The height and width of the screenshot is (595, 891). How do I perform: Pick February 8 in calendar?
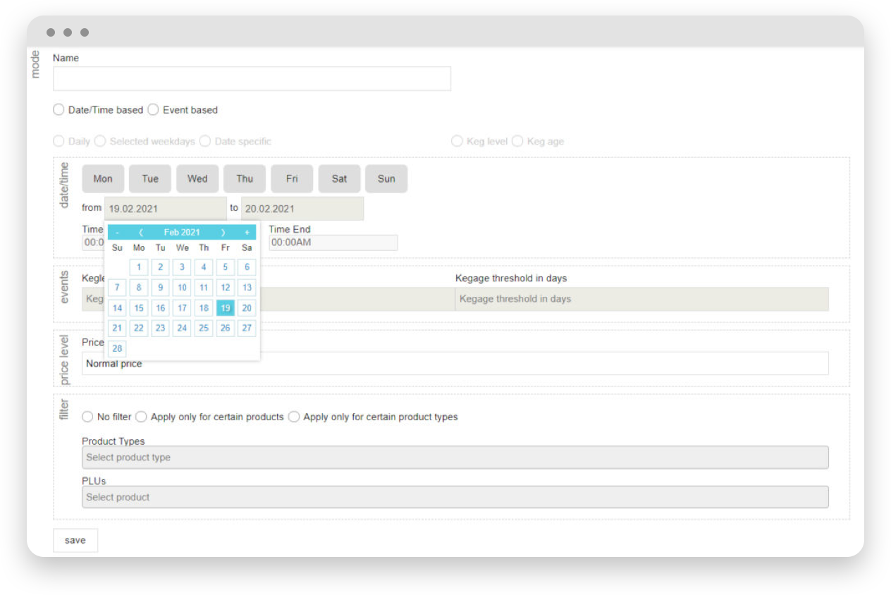coord(139,288)
